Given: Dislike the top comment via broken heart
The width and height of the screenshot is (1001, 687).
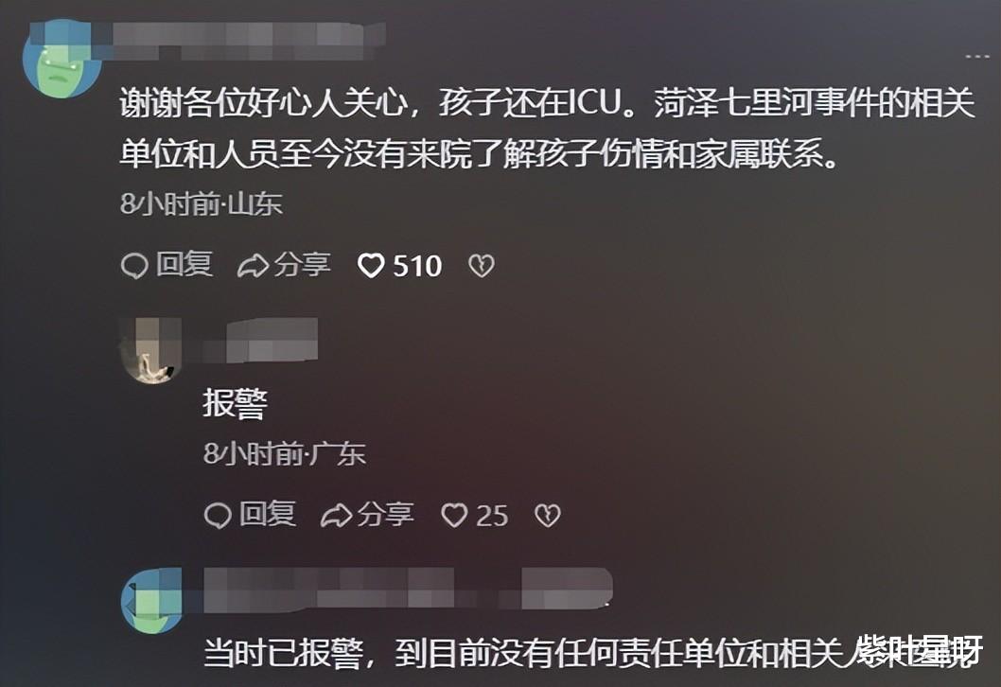Looking at the screenshot, I should (482, 266).
